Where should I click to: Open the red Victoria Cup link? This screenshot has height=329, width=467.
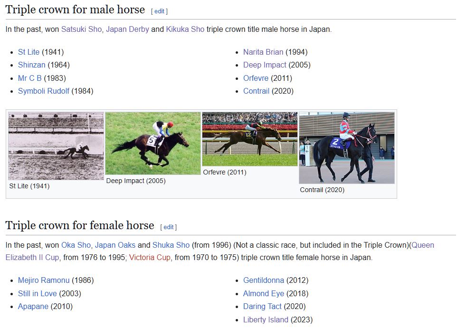150,258
